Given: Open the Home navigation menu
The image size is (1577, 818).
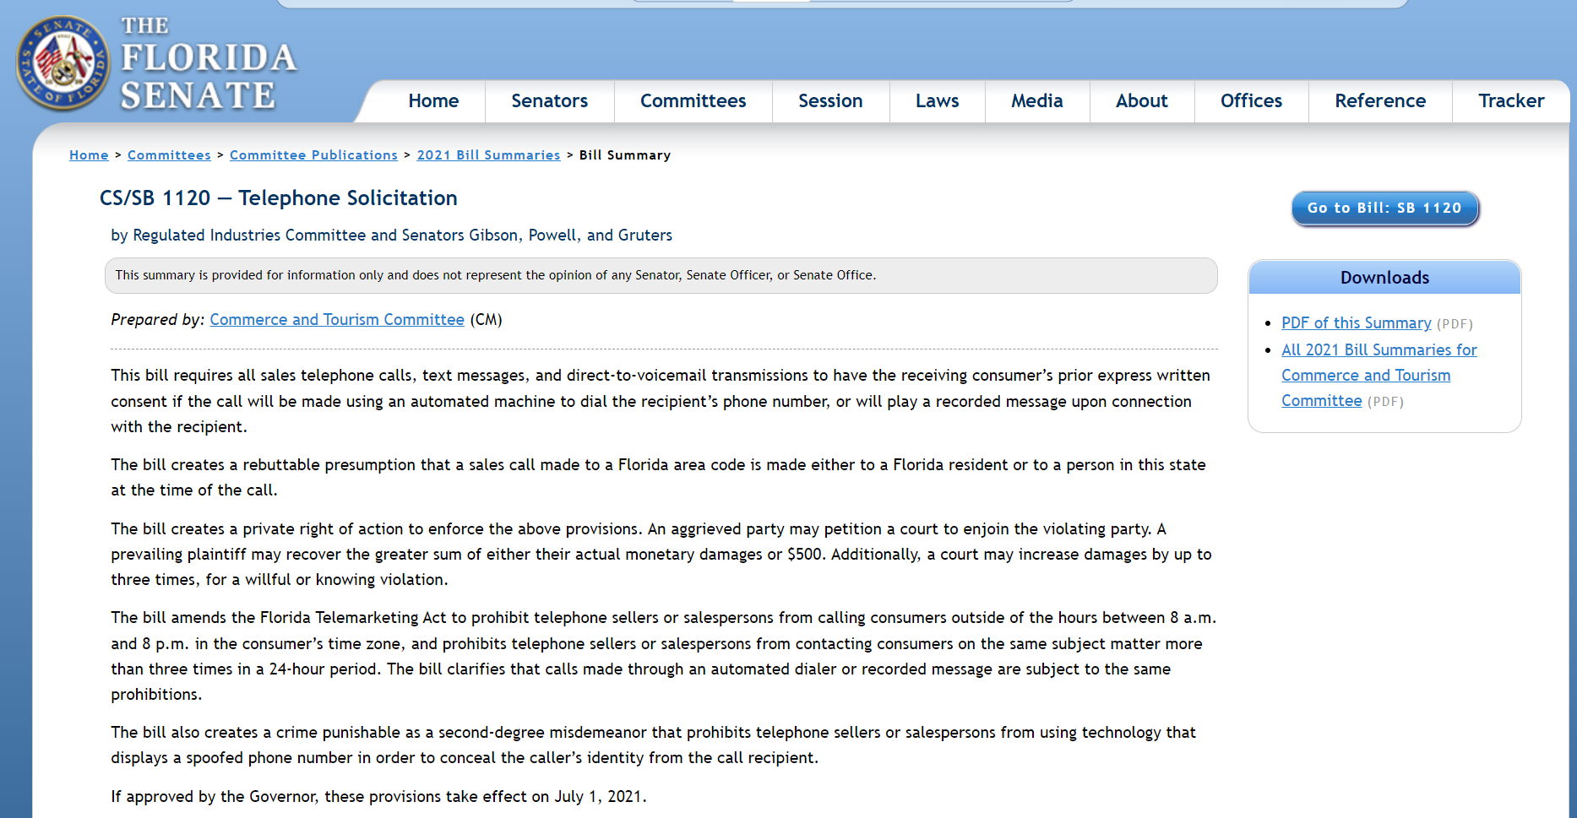Looking at the screenshot, I should [433, 101].
